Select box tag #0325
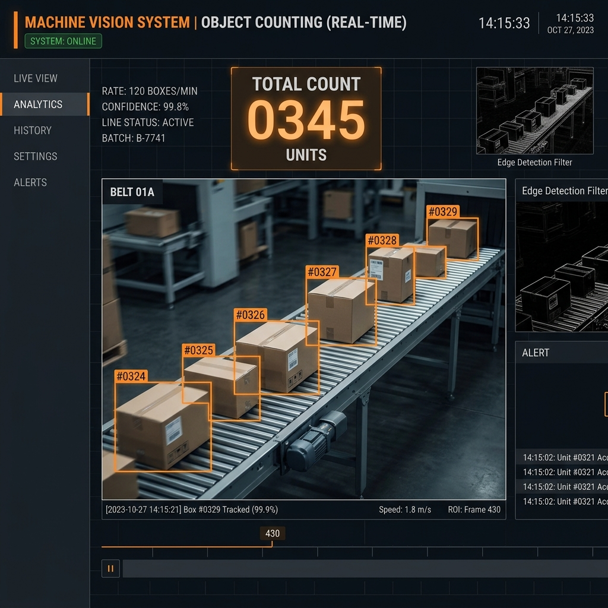 198,350
